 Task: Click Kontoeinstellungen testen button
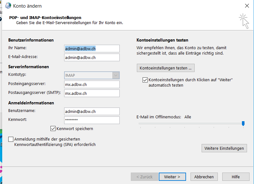165,68
